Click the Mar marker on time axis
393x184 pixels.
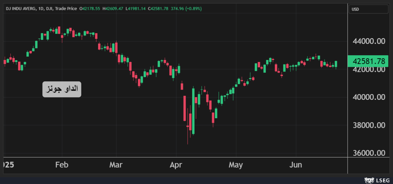116,165
